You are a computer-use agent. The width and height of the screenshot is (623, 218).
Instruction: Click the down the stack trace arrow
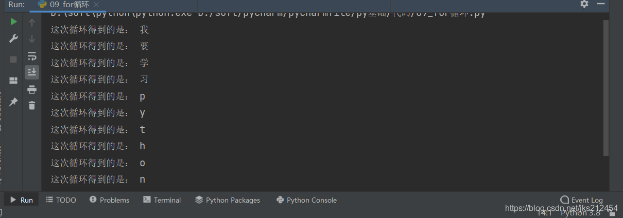pos(32,39)
